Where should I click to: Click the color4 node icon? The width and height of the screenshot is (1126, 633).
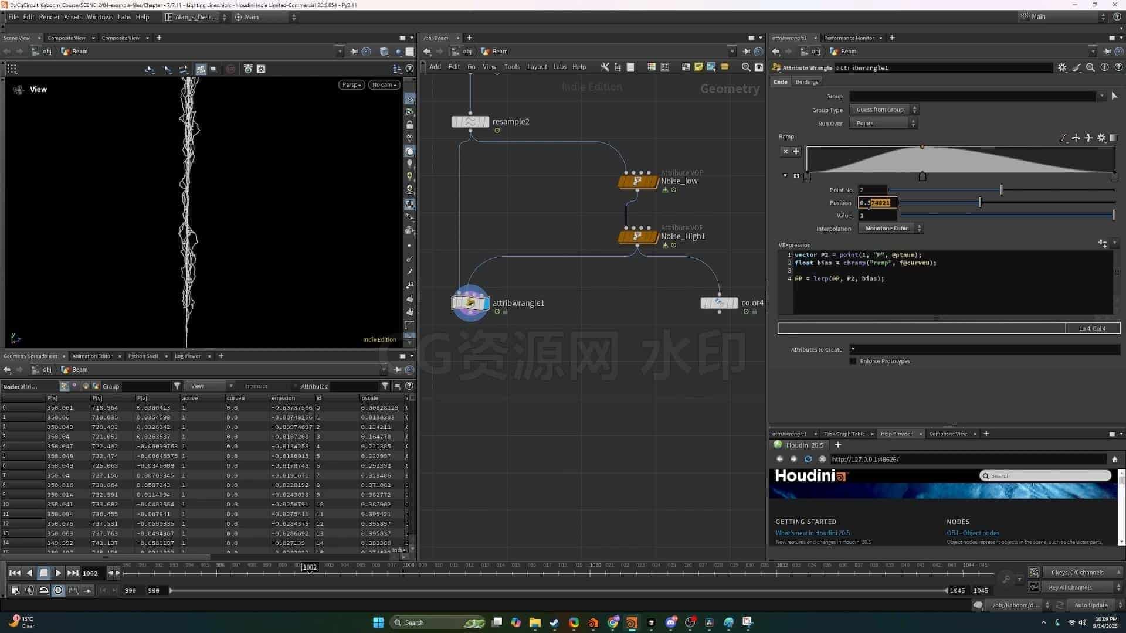(719, 303)
